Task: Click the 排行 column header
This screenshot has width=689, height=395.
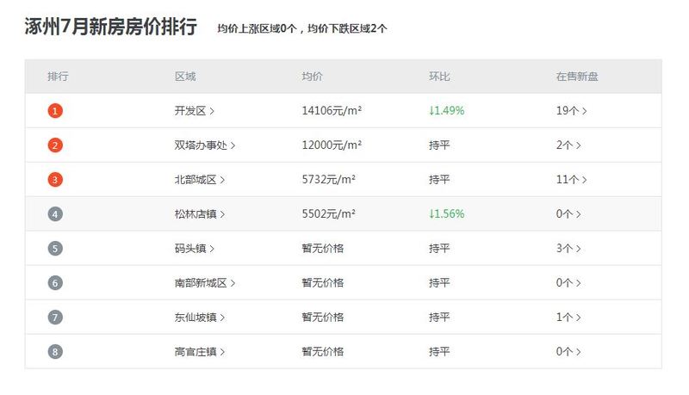Action: point(58,77)
